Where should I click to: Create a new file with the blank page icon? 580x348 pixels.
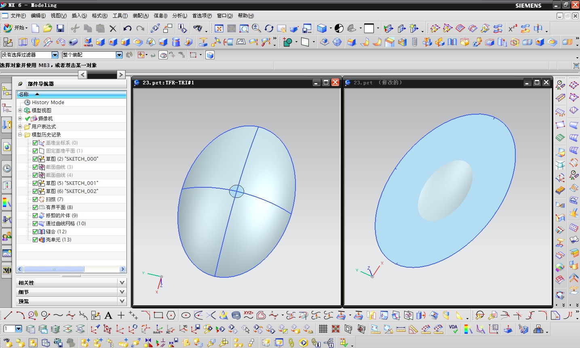[36, 28]
